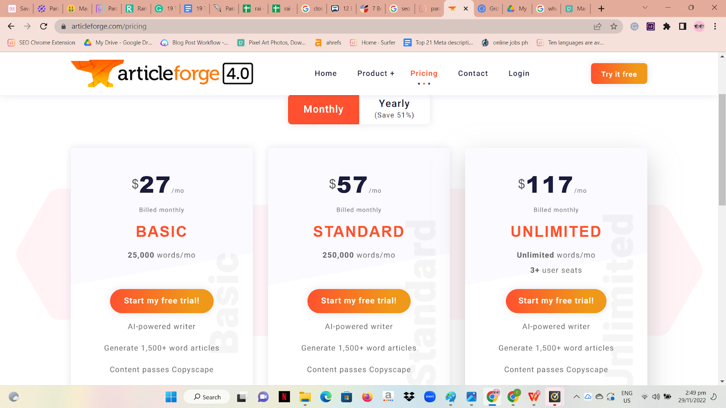Open Microsoft Edge from the taskbar
Viewport: 726px width, 408px height.
click(x=326, y=397)
